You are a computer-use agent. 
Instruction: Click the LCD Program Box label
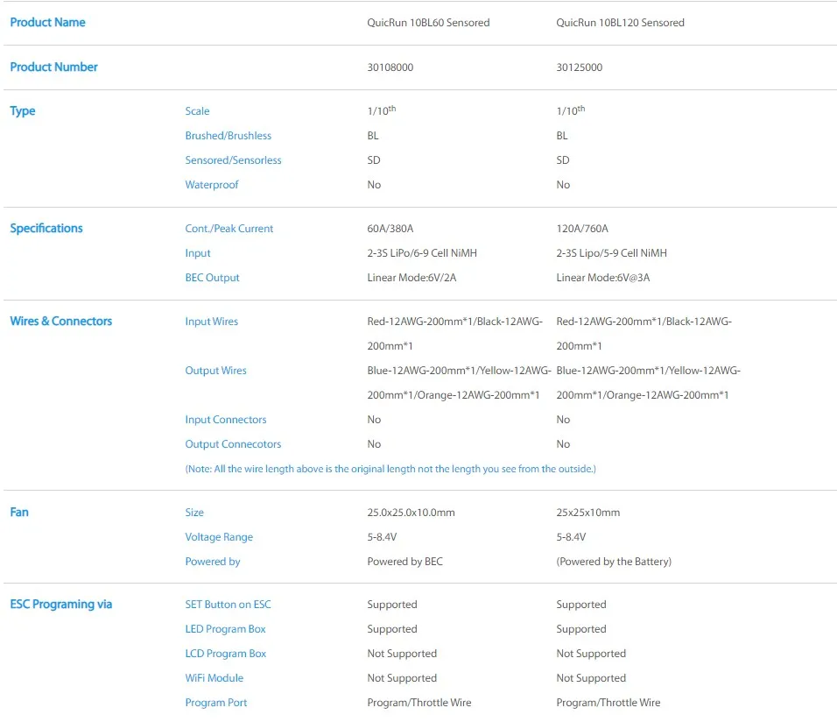(225, 654)
